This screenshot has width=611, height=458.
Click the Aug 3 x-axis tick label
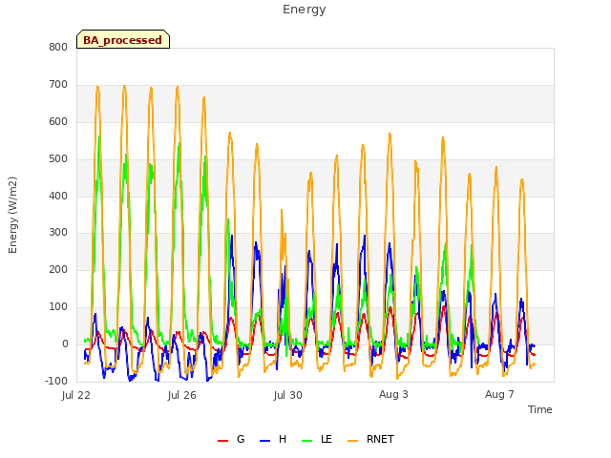pos(393,394)
